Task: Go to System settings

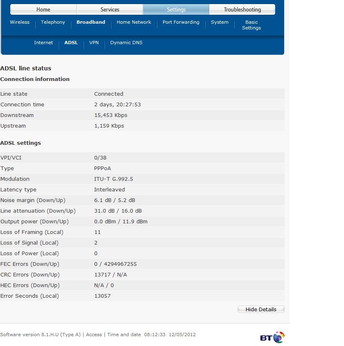Action: pyautogui.click(x=220, y=22)
